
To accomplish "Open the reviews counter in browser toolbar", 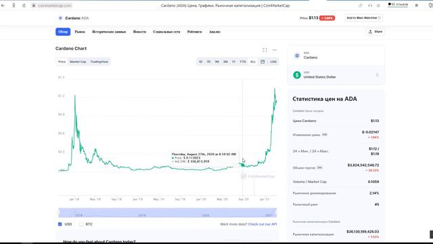I will 398,5.
